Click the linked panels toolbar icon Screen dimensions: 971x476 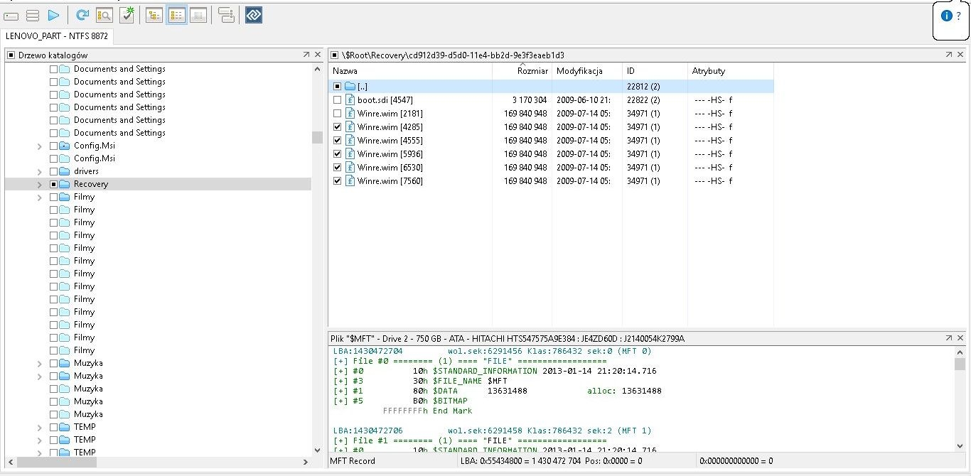[x=226, y=15]
